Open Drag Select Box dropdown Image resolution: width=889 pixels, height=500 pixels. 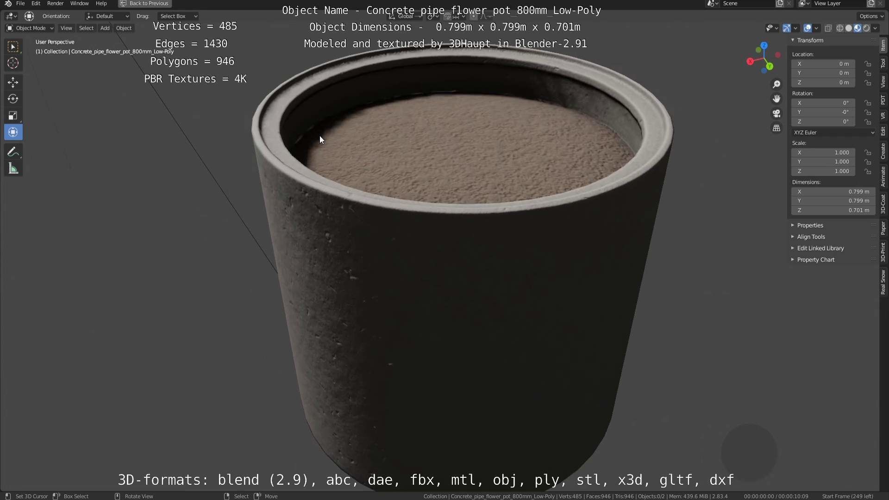178,16
